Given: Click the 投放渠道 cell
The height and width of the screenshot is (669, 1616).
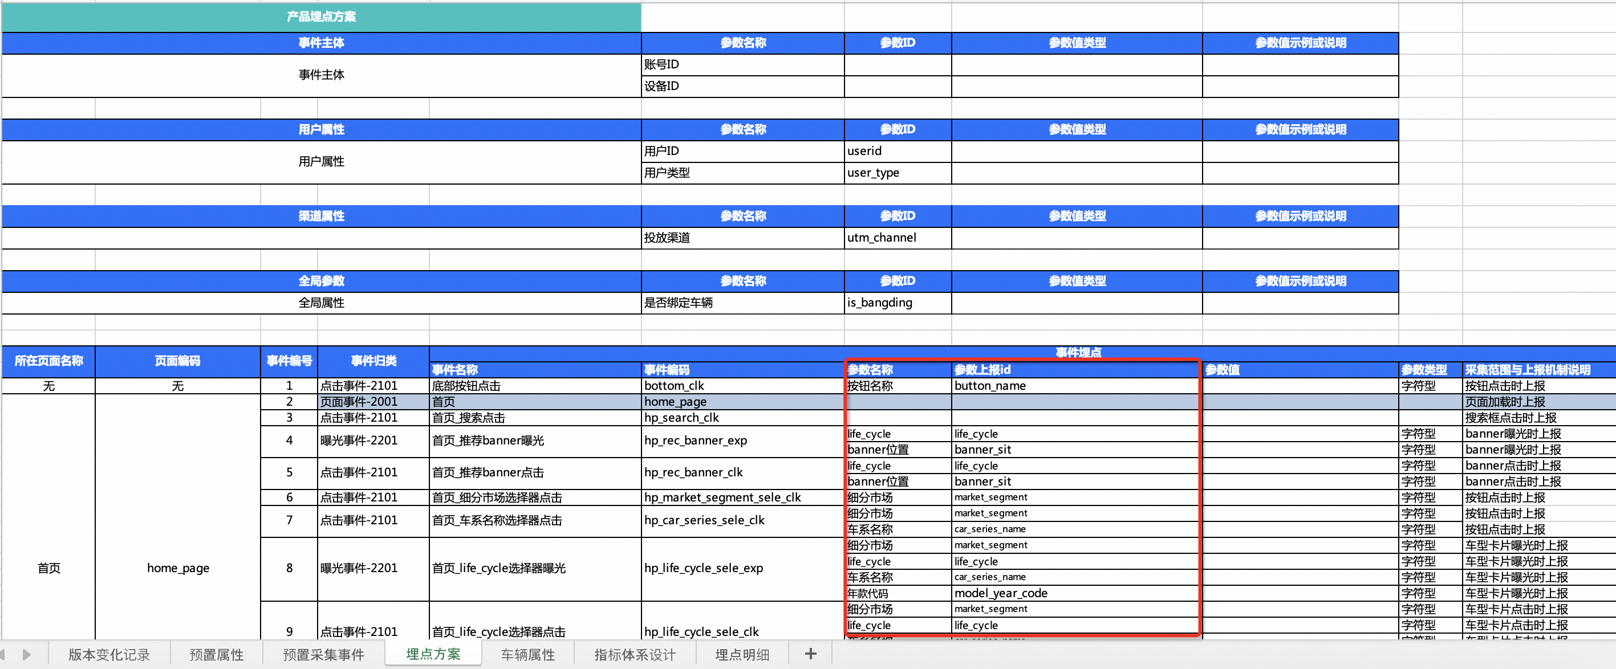Looking at the screenshot, I should [743, 238].
